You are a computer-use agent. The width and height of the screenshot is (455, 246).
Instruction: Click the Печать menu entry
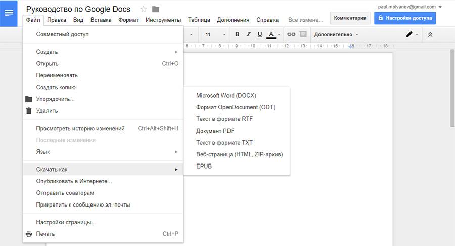(45, 234)
